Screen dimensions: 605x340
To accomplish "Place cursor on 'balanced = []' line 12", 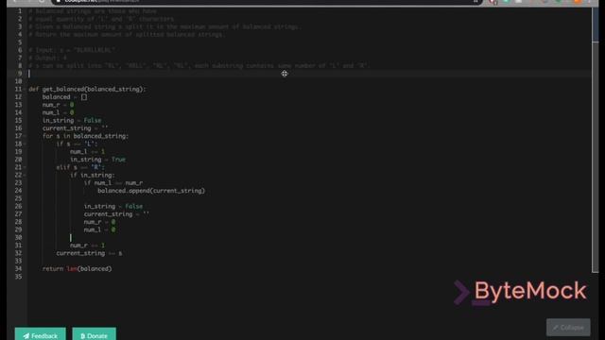I will 65,97.
